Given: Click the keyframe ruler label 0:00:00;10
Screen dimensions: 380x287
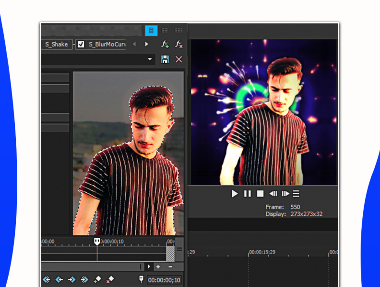Looking at the screenshot, I should (112, 242).
